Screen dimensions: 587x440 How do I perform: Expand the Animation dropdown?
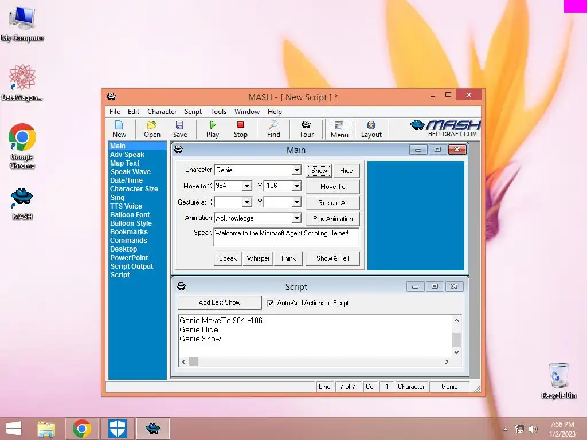tap(296, 218)
